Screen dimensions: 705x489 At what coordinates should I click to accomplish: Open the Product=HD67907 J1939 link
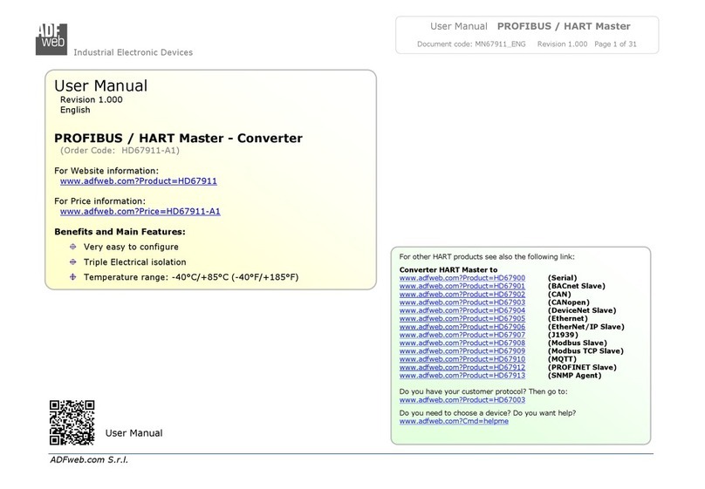(462, 335)
